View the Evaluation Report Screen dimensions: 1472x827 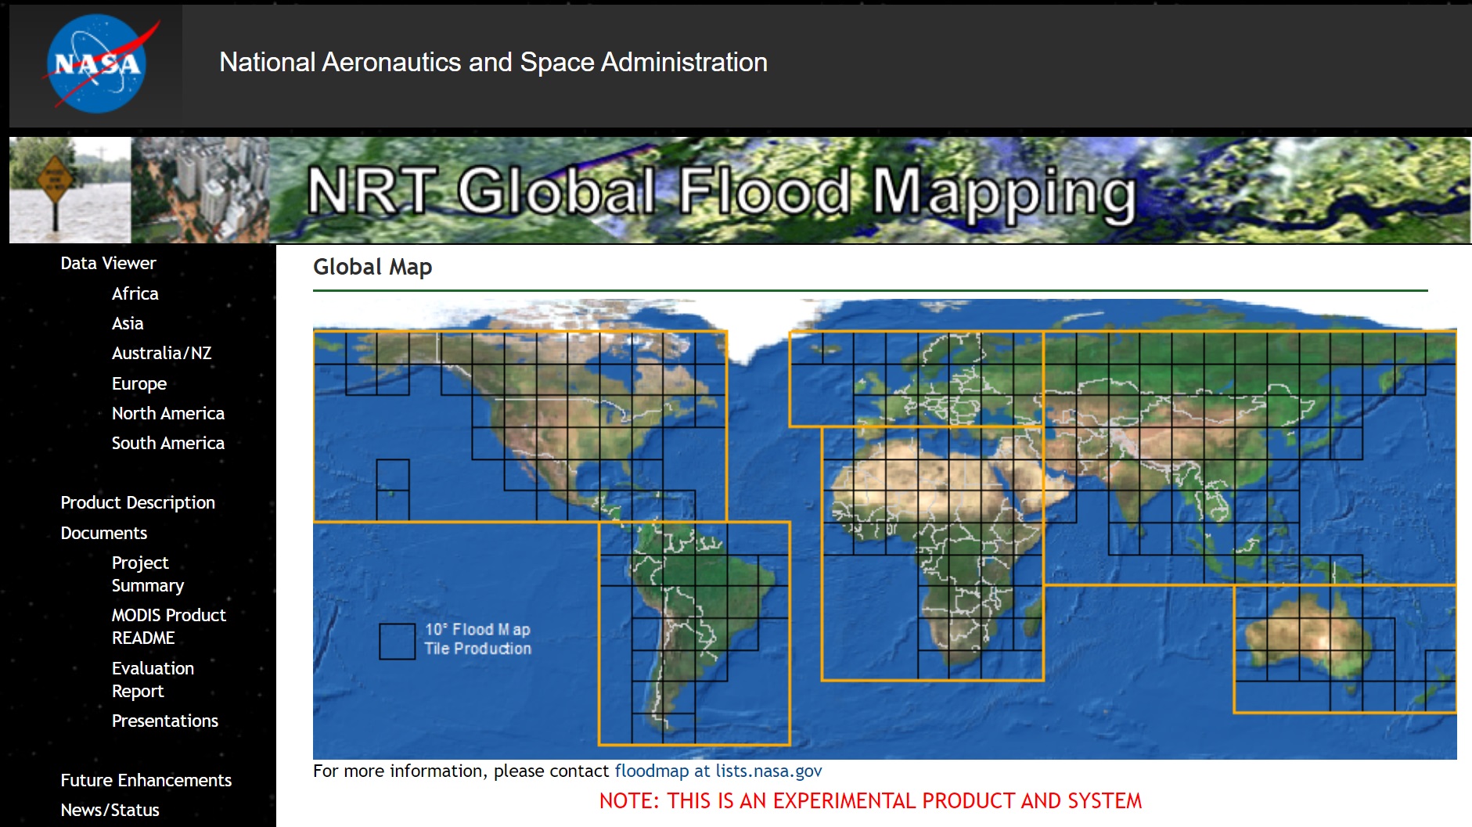pyautogui.click(x=153, y=680)
